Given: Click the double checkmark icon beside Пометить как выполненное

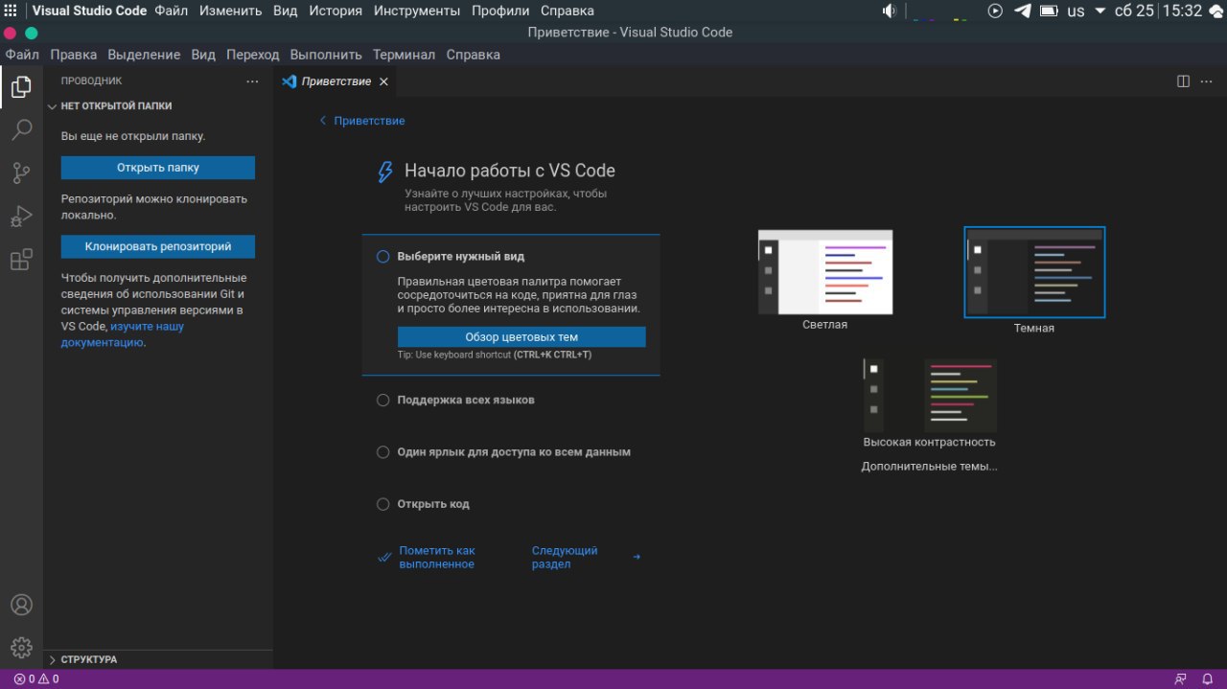Looking at the screenshot, I should 384,557.
